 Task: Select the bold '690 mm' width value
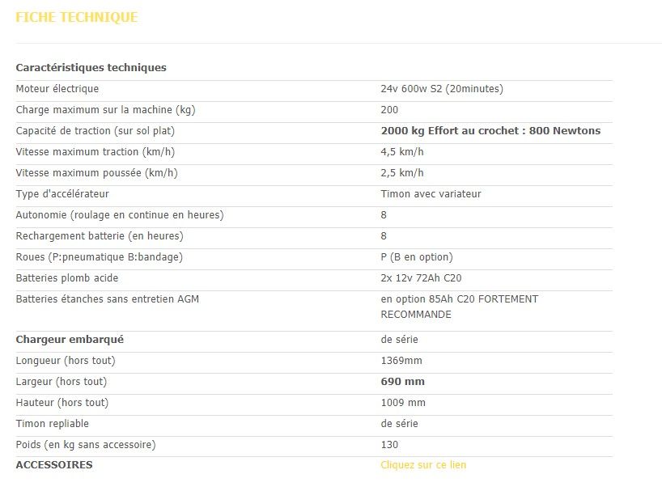(x=403, y=382)
